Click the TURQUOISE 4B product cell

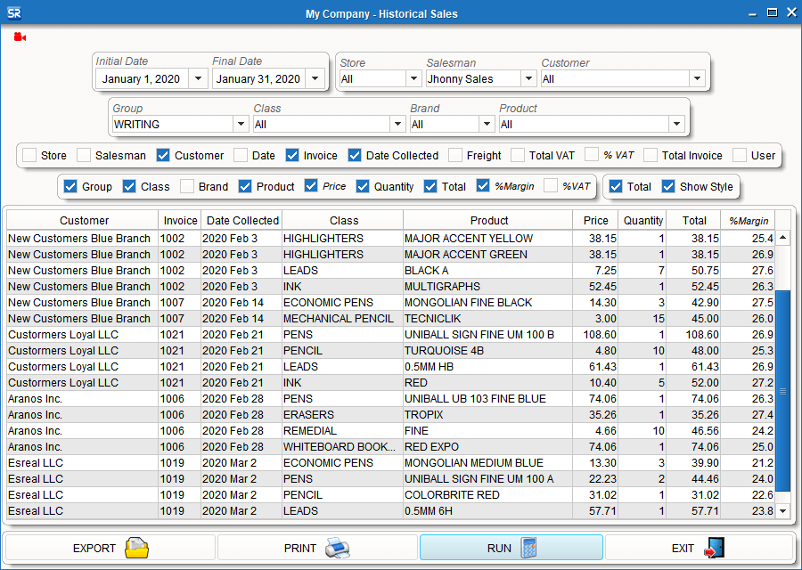488,351
